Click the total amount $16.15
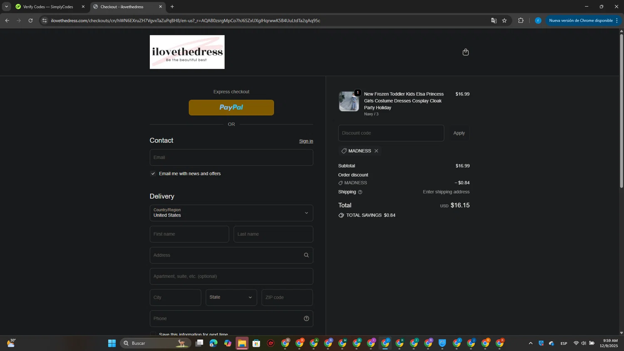This screenshot has height=351, width=624. click(x=460, y=205)
